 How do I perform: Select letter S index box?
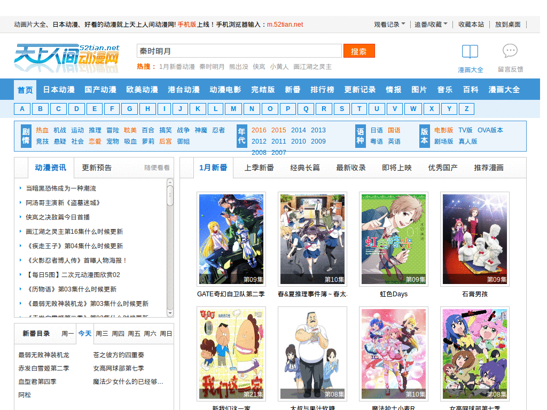point(342,109)
